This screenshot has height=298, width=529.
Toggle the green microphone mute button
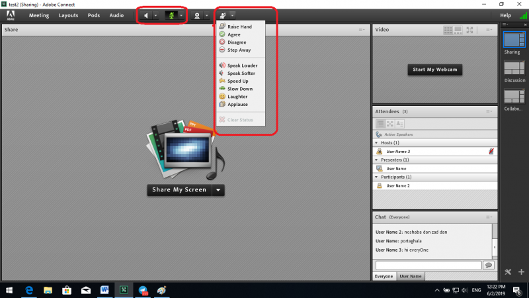pos(171,15)
